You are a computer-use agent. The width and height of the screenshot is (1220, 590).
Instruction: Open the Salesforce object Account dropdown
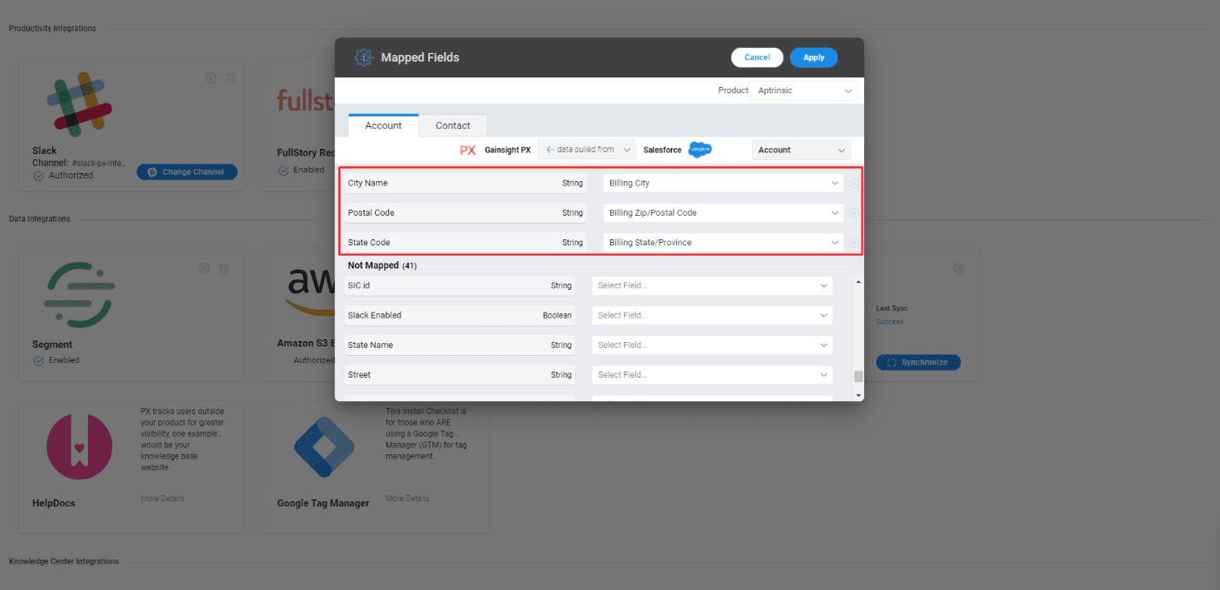tap(801, 150)
